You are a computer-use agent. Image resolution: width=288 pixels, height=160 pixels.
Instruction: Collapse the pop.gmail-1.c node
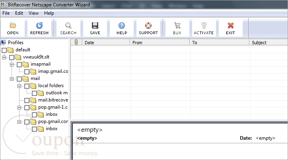[19, 107]
